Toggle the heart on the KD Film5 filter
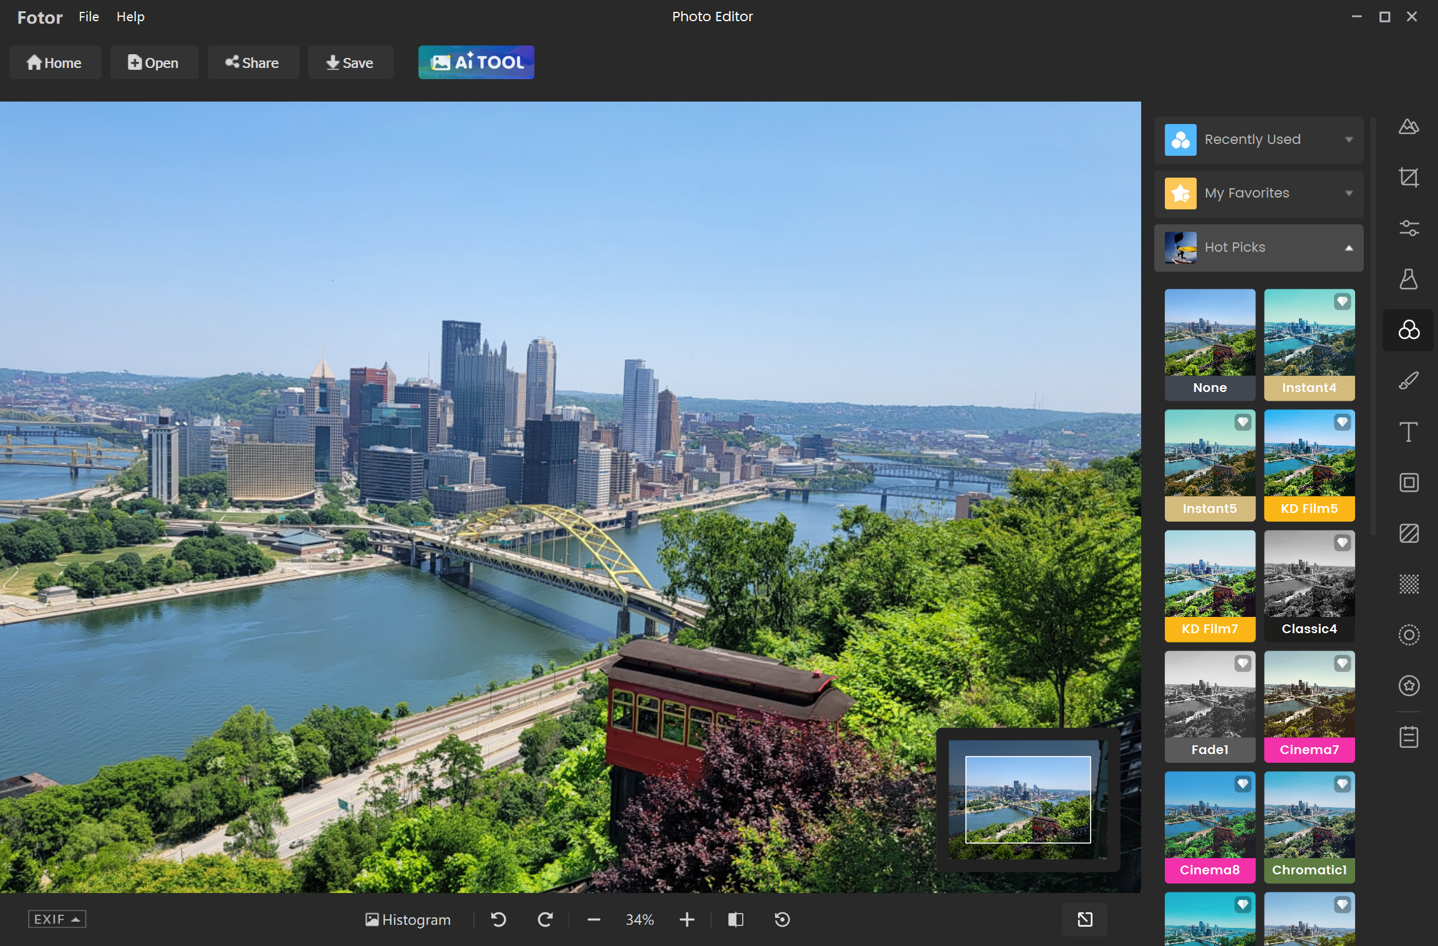1438x946 pixels. coord(1343,422)
